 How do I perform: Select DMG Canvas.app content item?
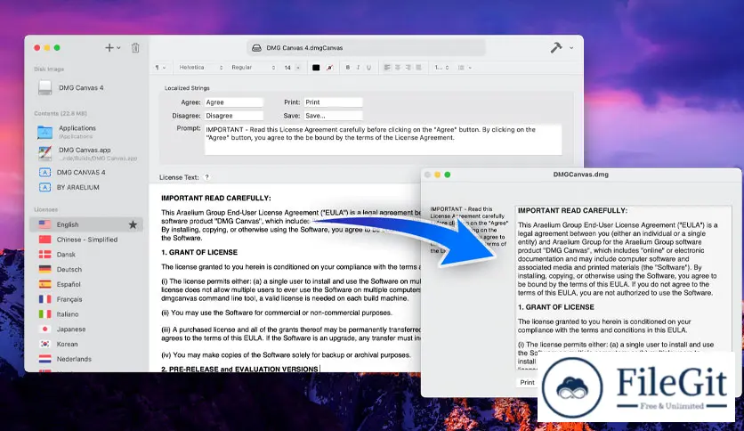click(x=86, y=153)
